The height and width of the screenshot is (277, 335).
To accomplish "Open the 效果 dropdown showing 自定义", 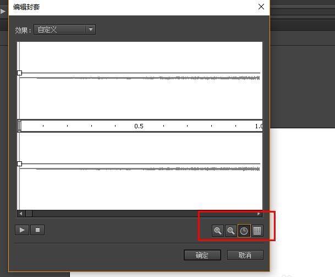I will pyautogui.click(x=64, y=30).
